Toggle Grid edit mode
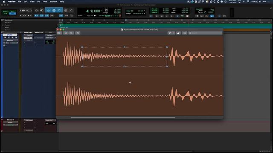The width and height of the screenshot is (273, 153). coord(12,14)
